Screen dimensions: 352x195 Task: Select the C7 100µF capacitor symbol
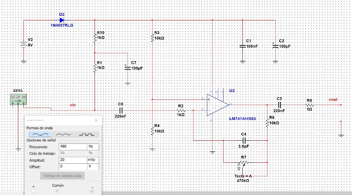click(x=128, y=68)
